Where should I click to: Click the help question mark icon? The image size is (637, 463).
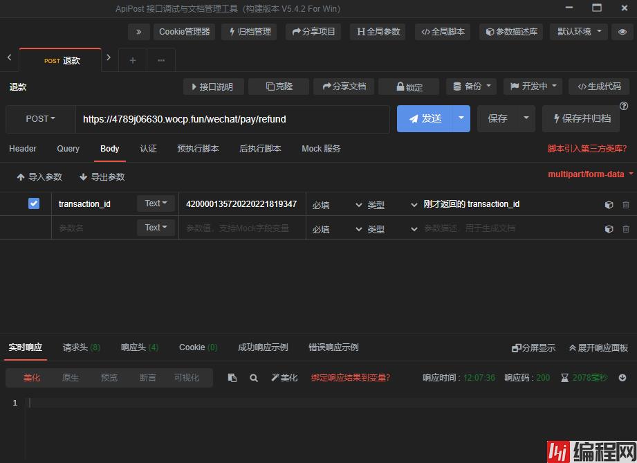tap(624, 106)
